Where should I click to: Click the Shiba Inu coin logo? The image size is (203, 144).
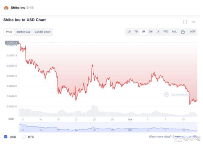click(6, 8)
